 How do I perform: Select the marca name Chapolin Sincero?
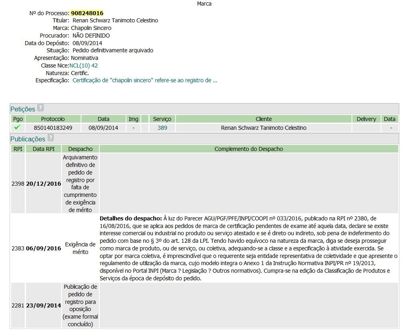pyautogui.click(x=91, y=28)
